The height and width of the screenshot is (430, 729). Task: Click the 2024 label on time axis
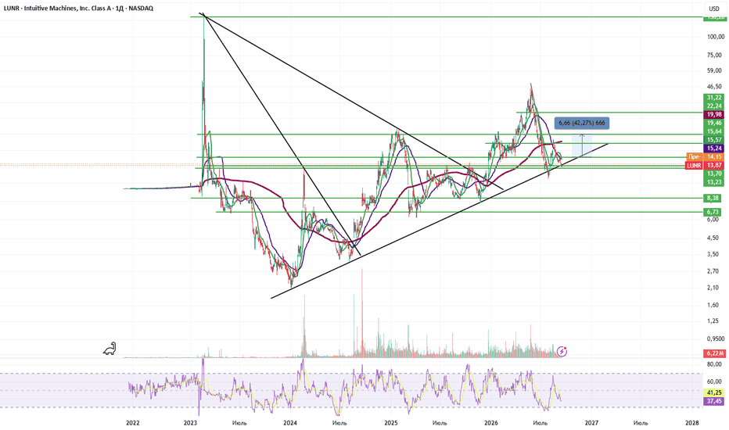tap(290, 423)
